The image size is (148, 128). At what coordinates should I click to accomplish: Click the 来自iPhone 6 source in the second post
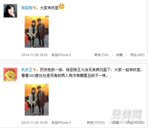pyautogui.click(x=61, y=123)
